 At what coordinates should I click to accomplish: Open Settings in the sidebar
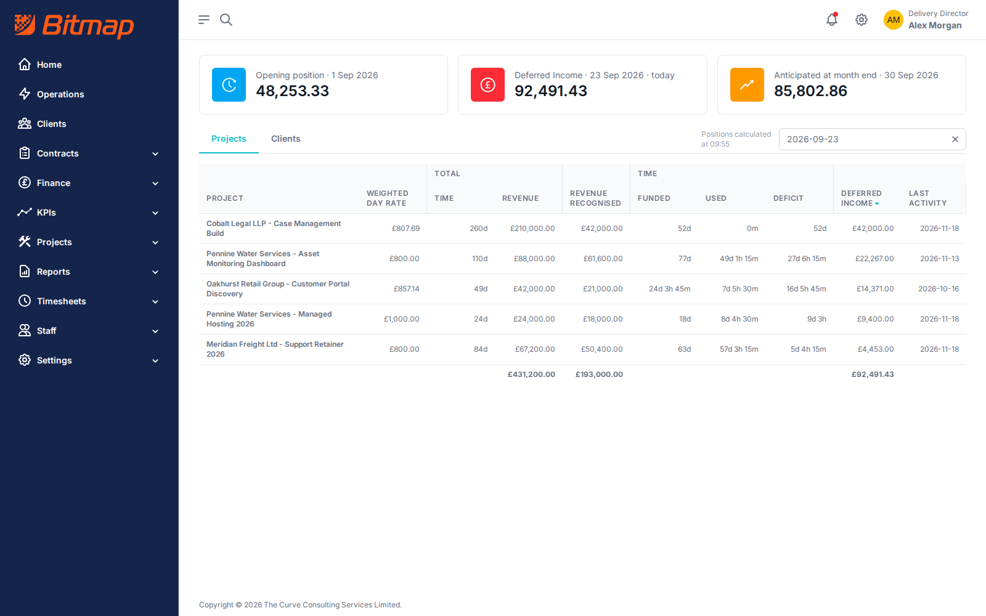tap(89, 360)
